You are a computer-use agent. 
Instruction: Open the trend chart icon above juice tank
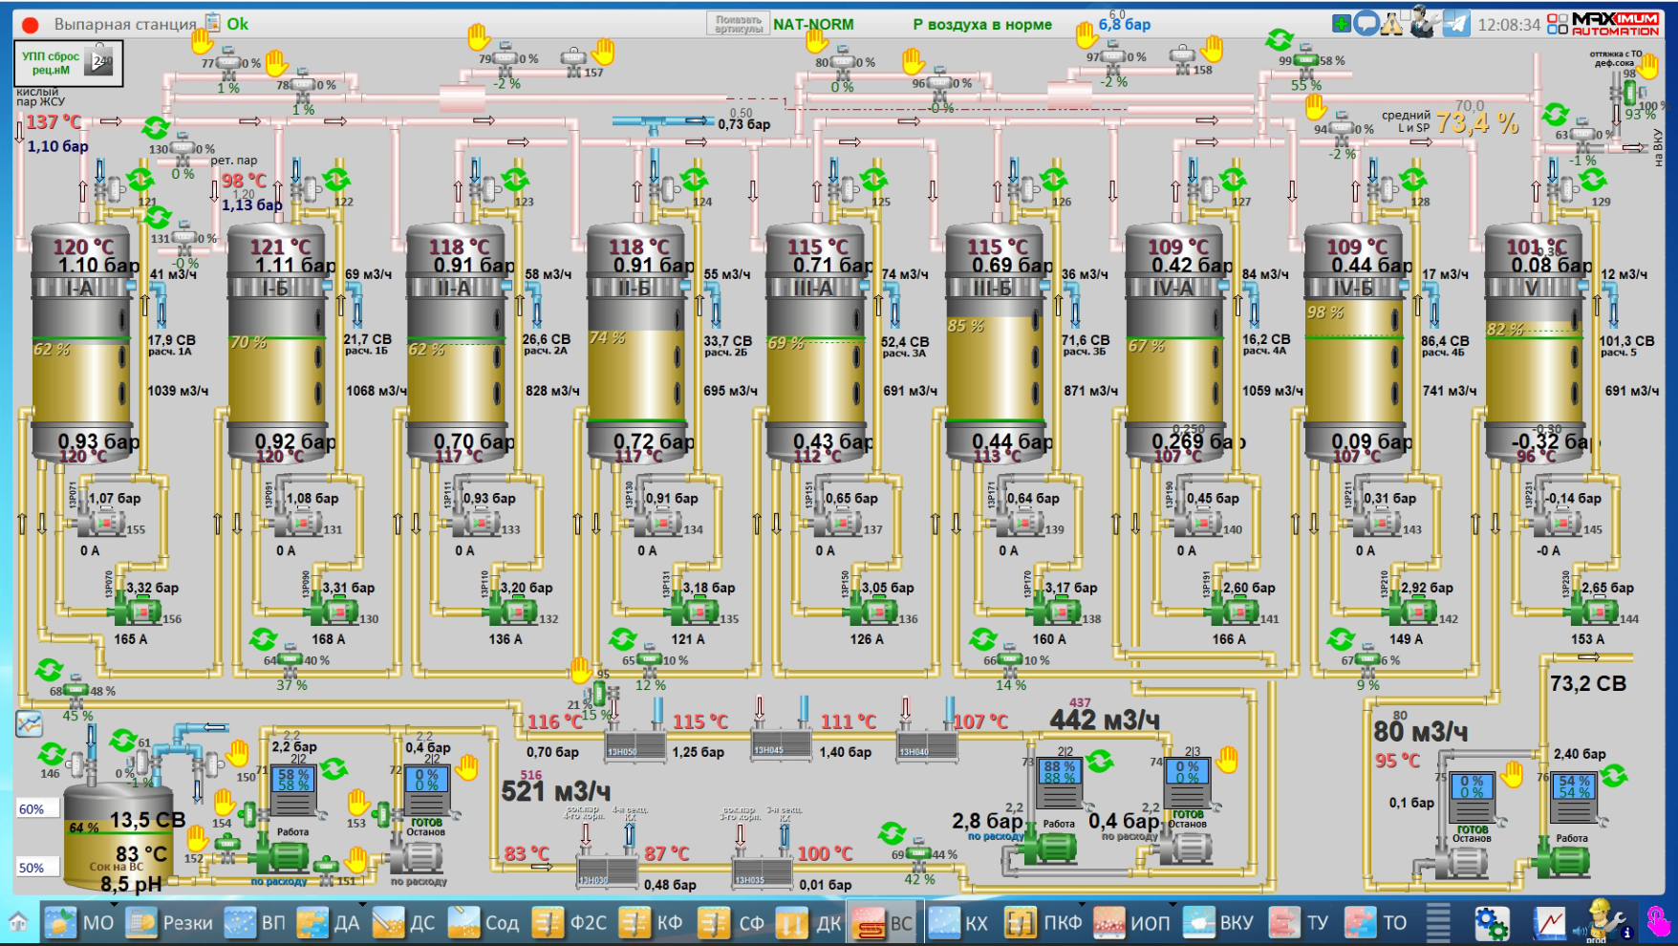[30, 724]
